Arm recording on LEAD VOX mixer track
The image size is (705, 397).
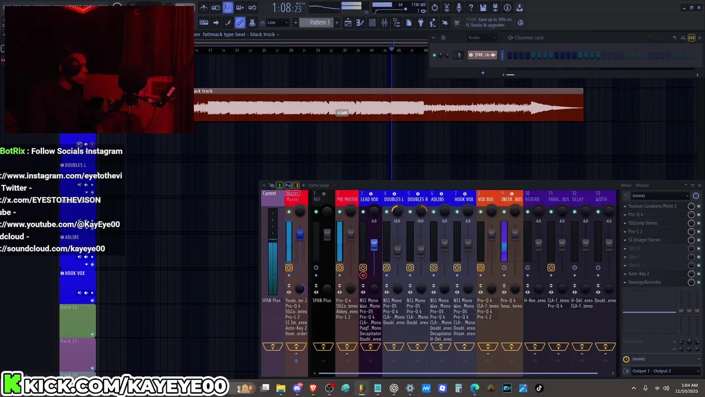click(x=363, y=275)
